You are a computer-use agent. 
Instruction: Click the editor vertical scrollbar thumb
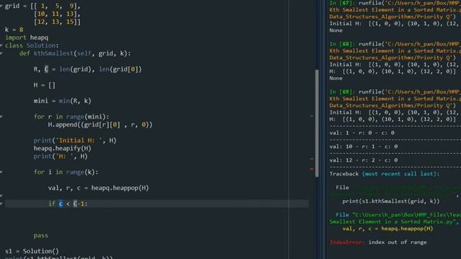(317, 123)
